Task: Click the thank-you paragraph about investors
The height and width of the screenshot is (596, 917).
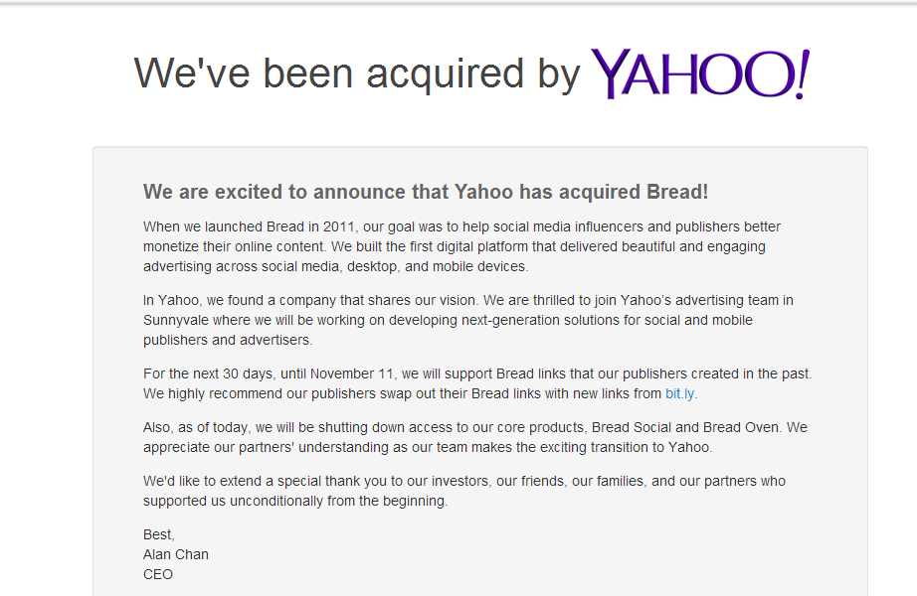Action: pyautogui.click(x=463, y=491)
